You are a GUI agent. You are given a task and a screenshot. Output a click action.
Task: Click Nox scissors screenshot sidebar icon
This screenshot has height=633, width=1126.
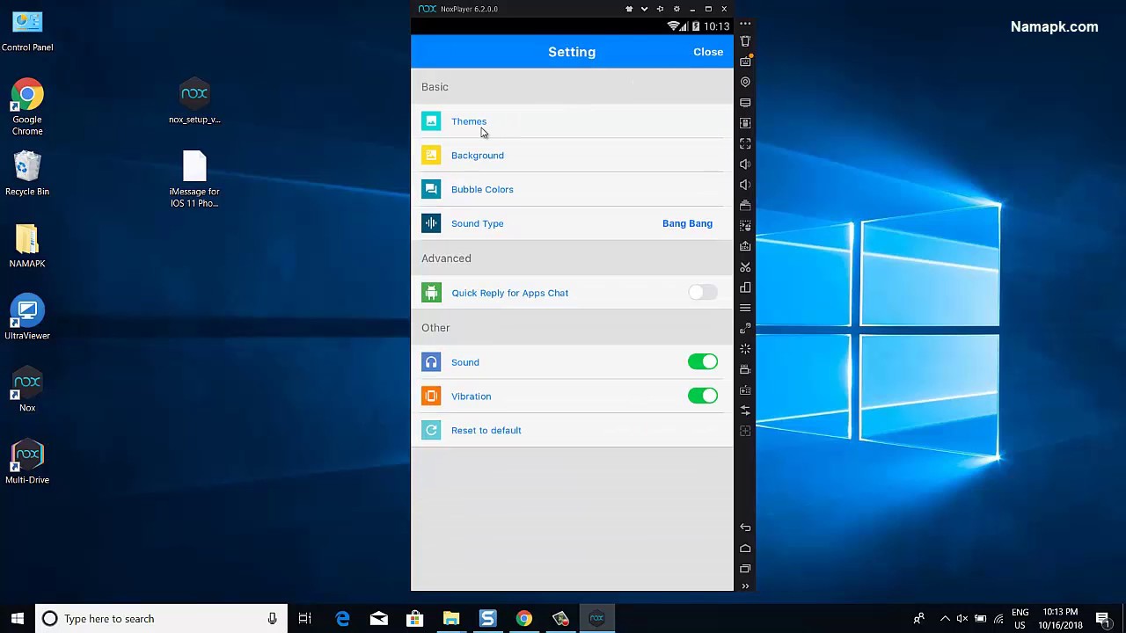(745, 266)
